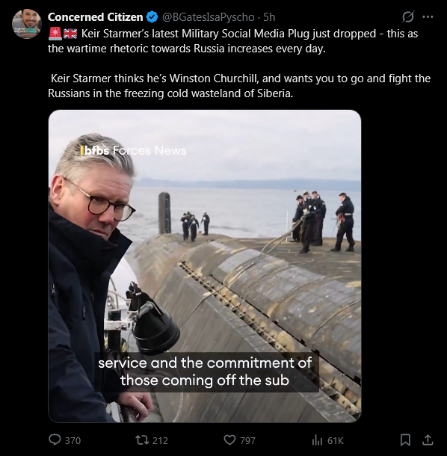Click the Grok slashed-circle icon
The image size is (447, 456).
coord(407,17)
